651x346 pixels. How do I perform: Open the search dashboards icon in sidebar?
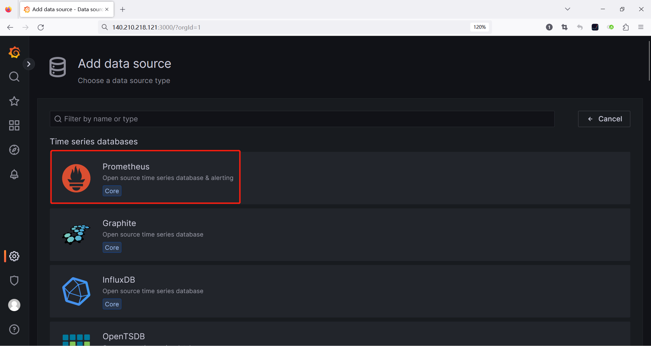click(x=14, y=77)
